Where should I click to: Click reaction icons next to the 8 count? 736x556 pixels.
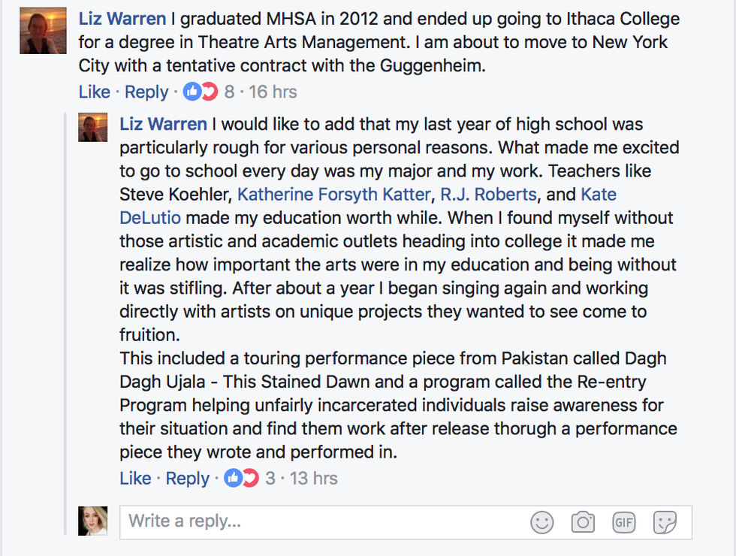click(x=201, y=92)
